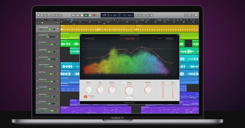Image resolution: width=245 pixels, height=128 pixels.
Task: Toggle Cycle mode button
Action: [x=98, y=15]
